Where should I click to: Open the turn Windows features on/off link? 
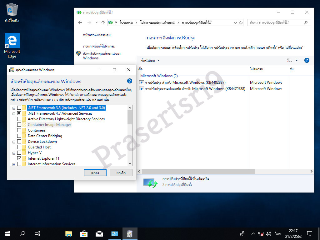[102, 56]
